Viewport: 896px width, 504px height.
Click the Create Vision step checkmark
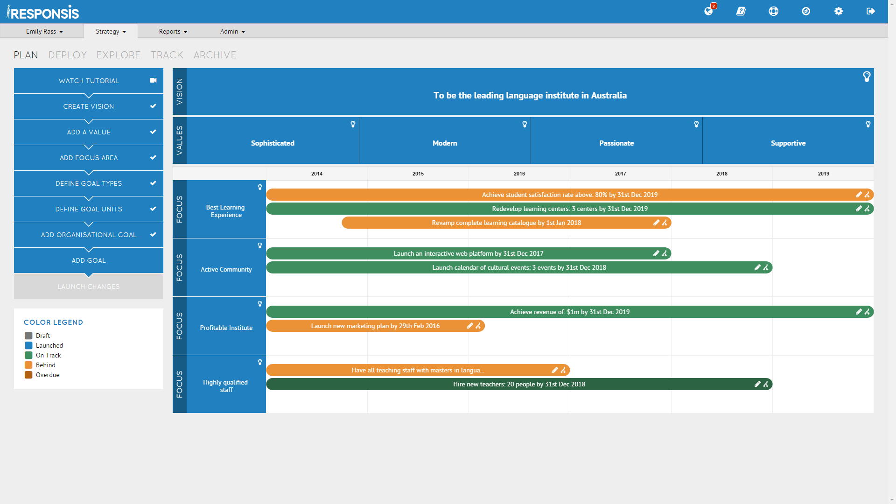pyautogui.click(x=153, y=106)
